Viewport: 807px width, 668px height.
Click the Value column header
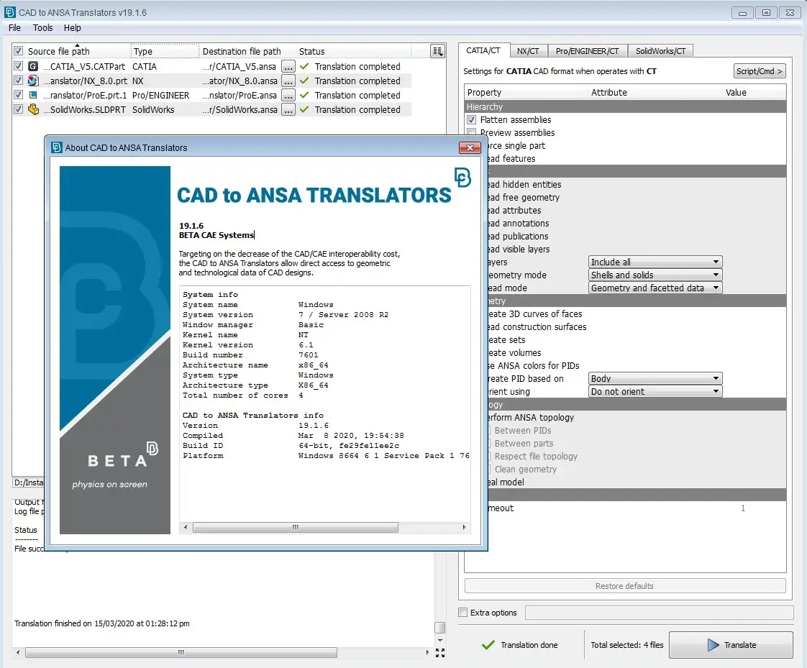[x=754, y=93]
